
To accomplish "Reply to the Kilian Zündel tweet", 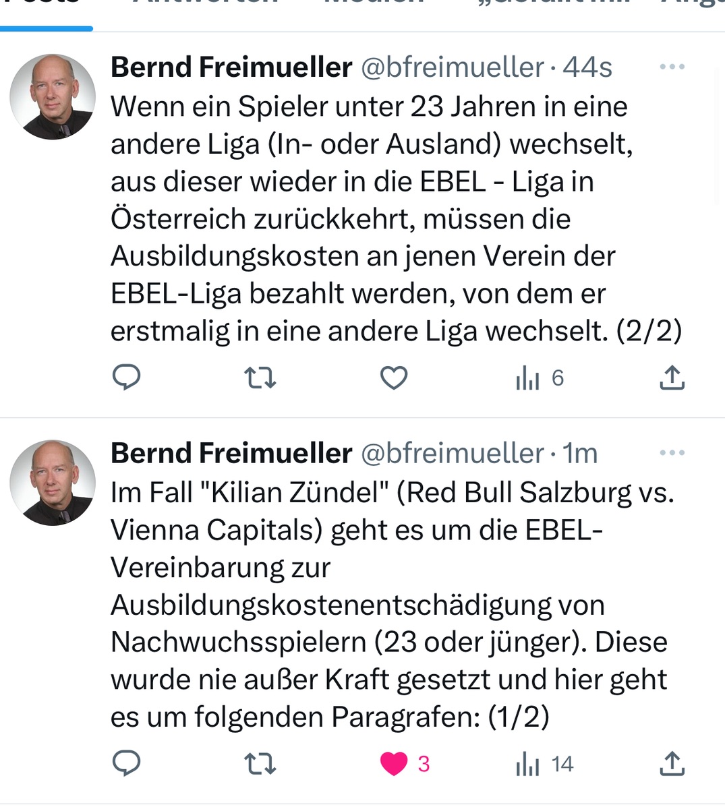I will pos(126,764).
